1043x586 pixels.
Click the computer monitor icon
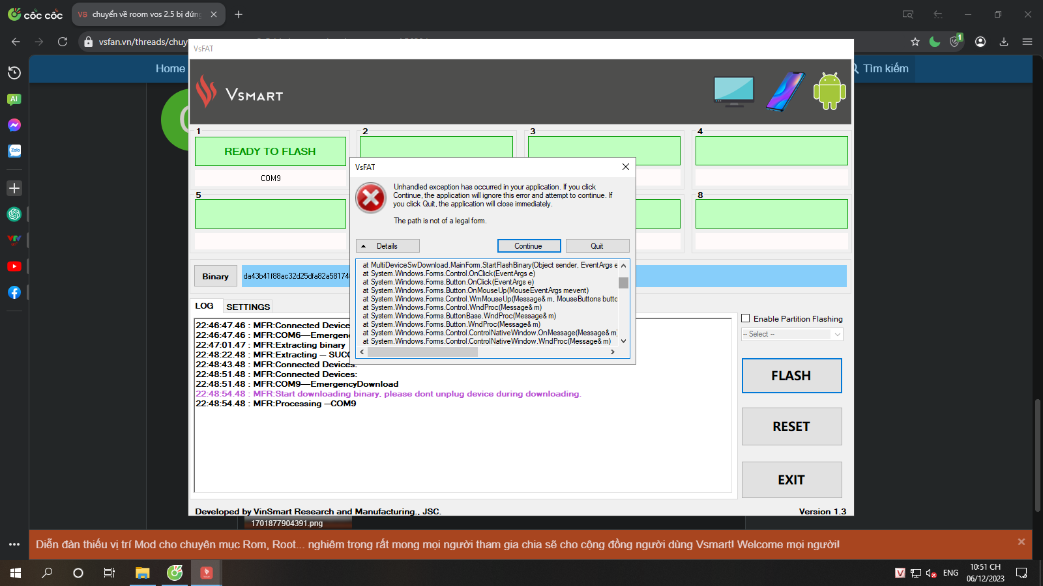click(x=734, y=91)
